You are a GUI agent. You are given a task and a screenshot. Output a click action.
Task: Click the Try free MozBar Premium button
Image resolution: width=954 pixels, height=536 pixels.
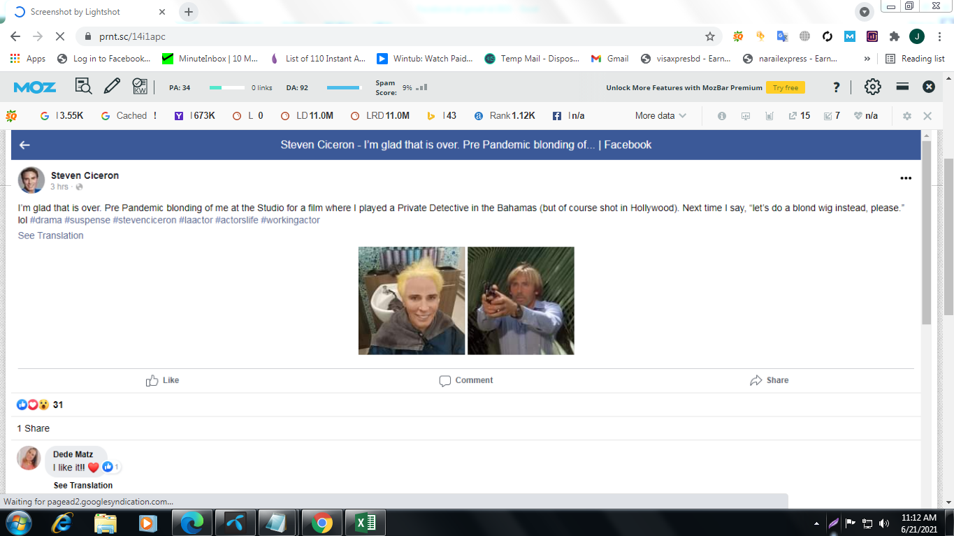click(x=785, y=87)
